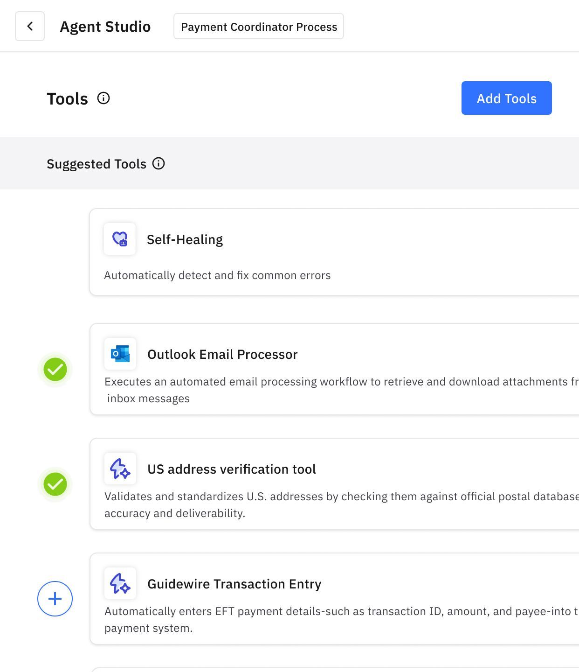Image resolution: width=579 pixels, height=672 pixels.
Task: Open the Self-Healing tool title
Action: pyautogui.click(x=185, y=239)
